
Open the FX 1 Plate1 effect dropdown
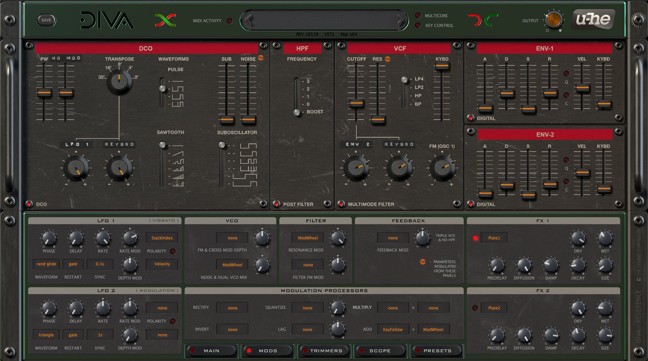(494, 238)
